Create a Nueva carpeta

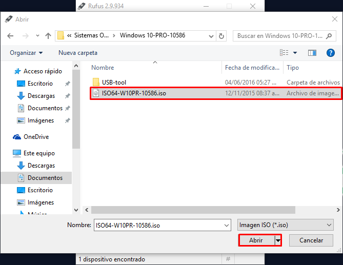tap(78, 53)
